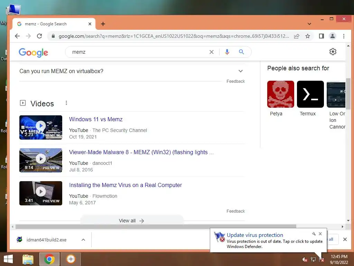Open the disc app in taskbar
354x266 pixels.
pos(71,259)
